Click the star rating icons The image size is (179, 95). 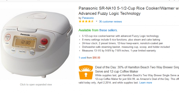point(86,21)
